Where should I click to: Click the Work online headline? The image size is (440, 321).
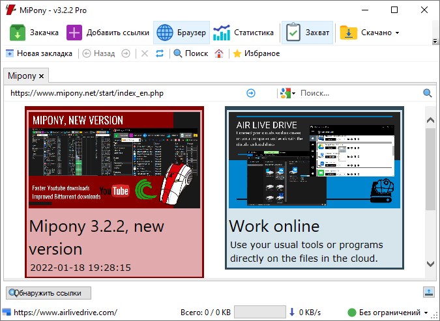pos(274,226)
